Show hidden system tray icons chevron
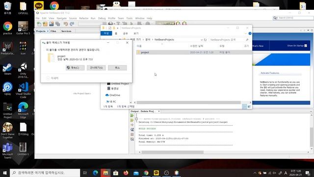The width and height of the screenshot is (314, 177). pos(255,173)
